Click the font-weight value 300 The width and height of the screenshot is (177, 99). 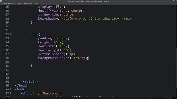point(66,50)
